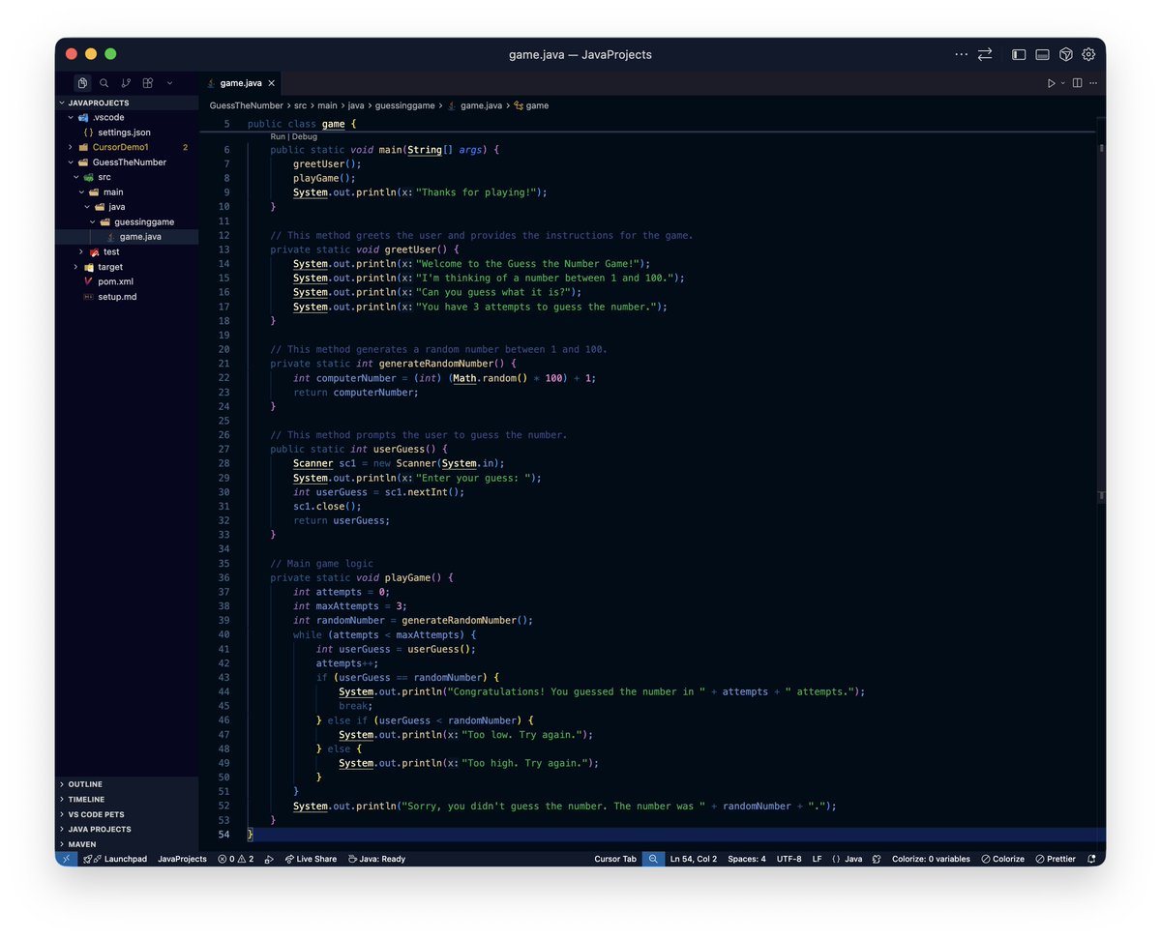The image size is (1161, 939).
Task: Open the run options dropdown arrow
Action: click(1062, 83)
